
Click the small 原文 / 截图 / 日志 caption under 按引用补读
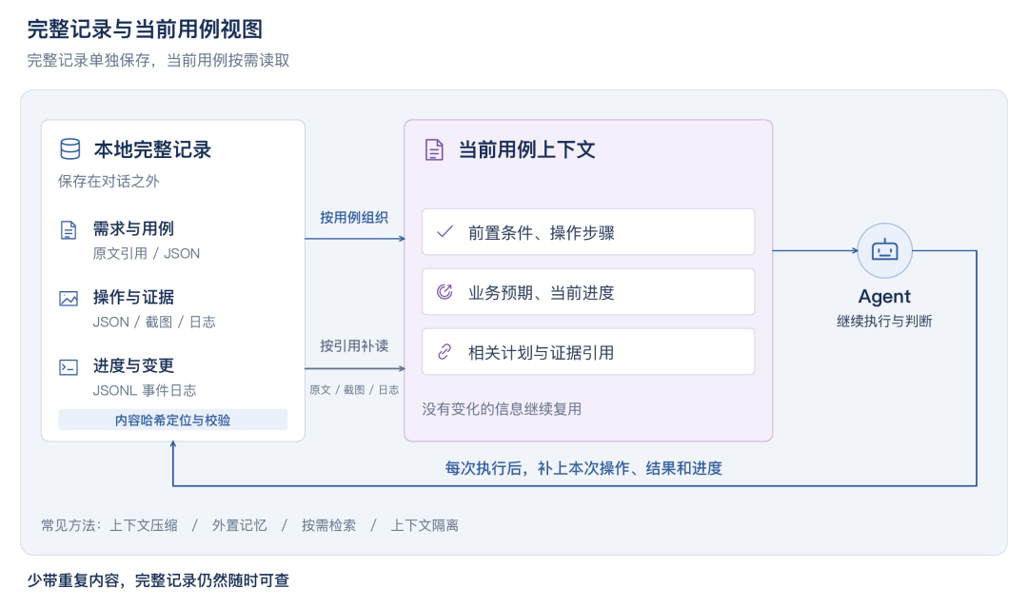[x=354, y=390]
